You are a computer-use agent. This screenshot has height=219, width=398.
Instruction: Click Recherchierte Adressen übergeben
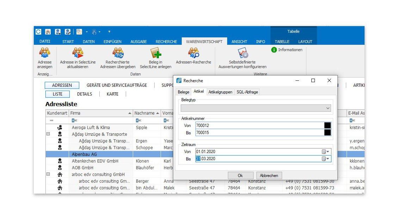(x=118, y=58)
